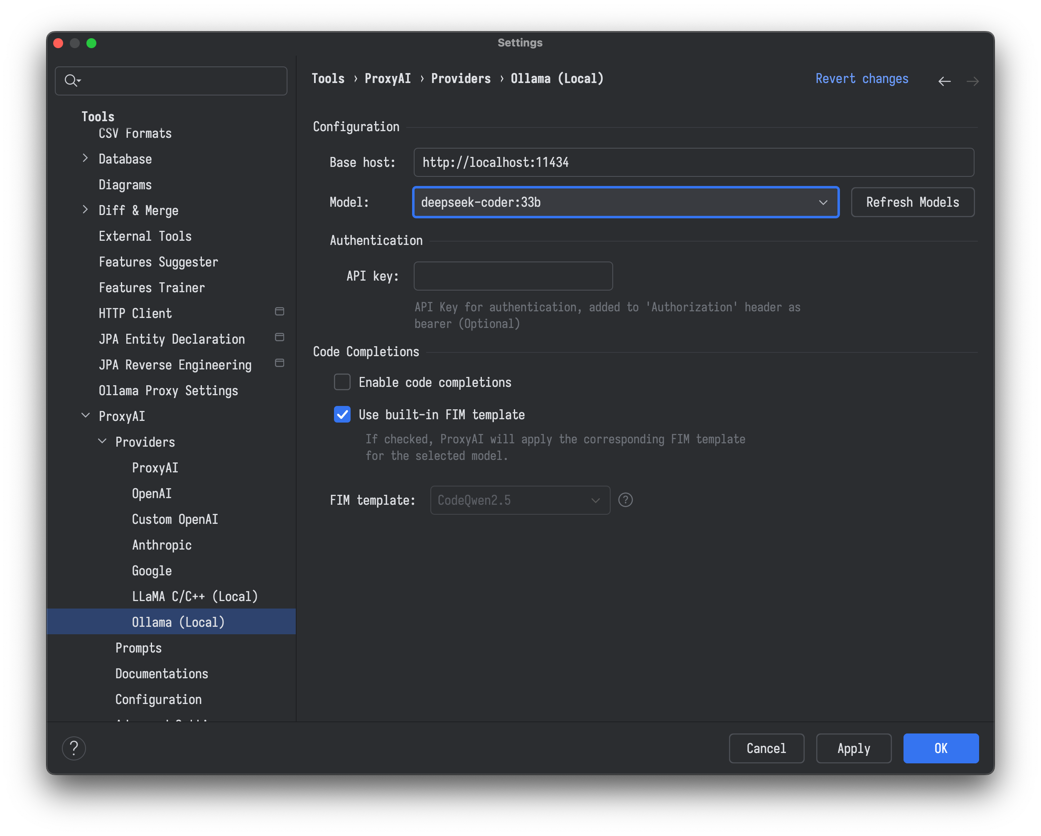Uncheck Use built-in FIM template

point(342,414)
